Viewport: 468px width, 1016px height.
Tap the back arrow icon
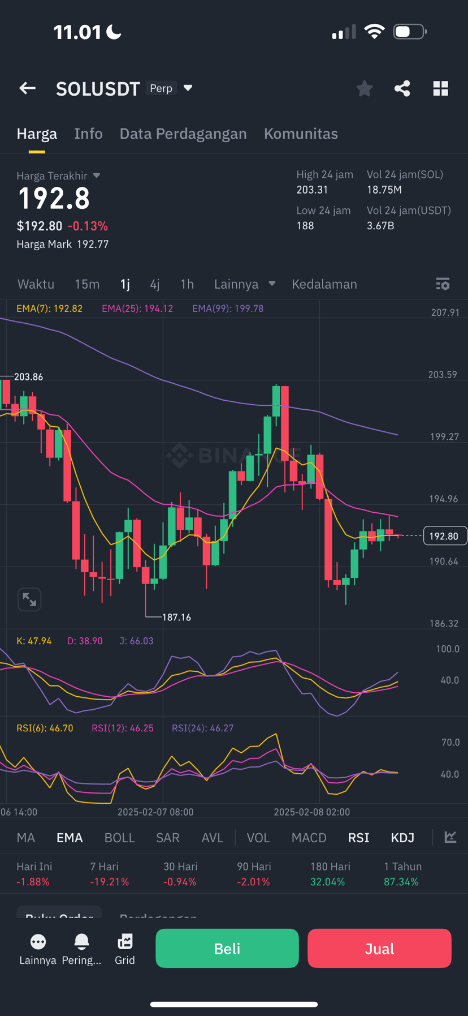pos(27,88)
